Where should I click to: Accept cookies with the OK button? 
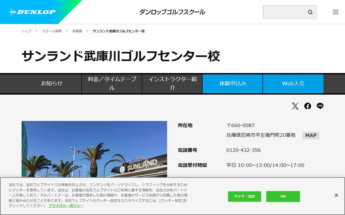click(x=283, y=196)
